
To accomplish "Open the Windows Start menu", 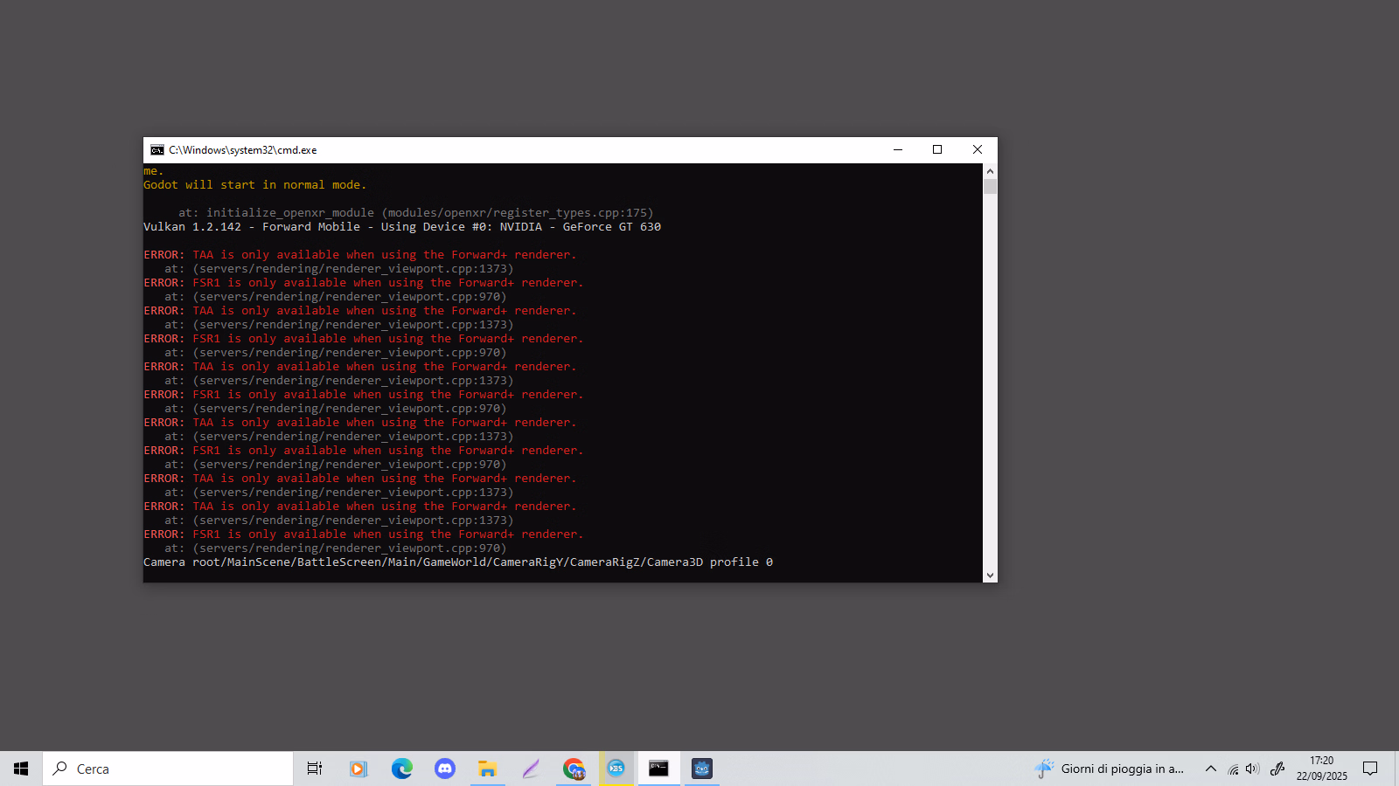I will click(x=21, y=769).
